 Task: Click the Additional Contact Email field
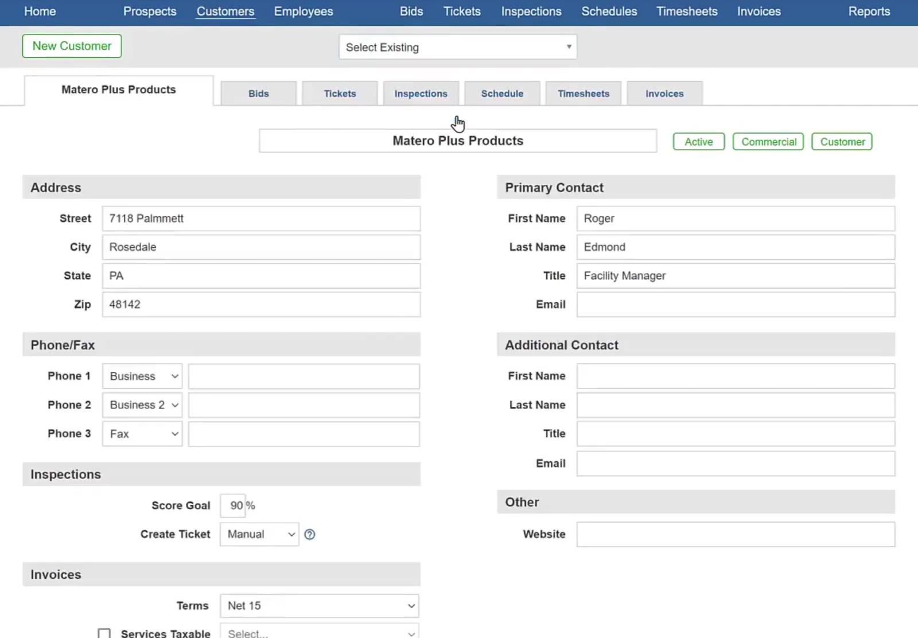(x=736, y=464)
